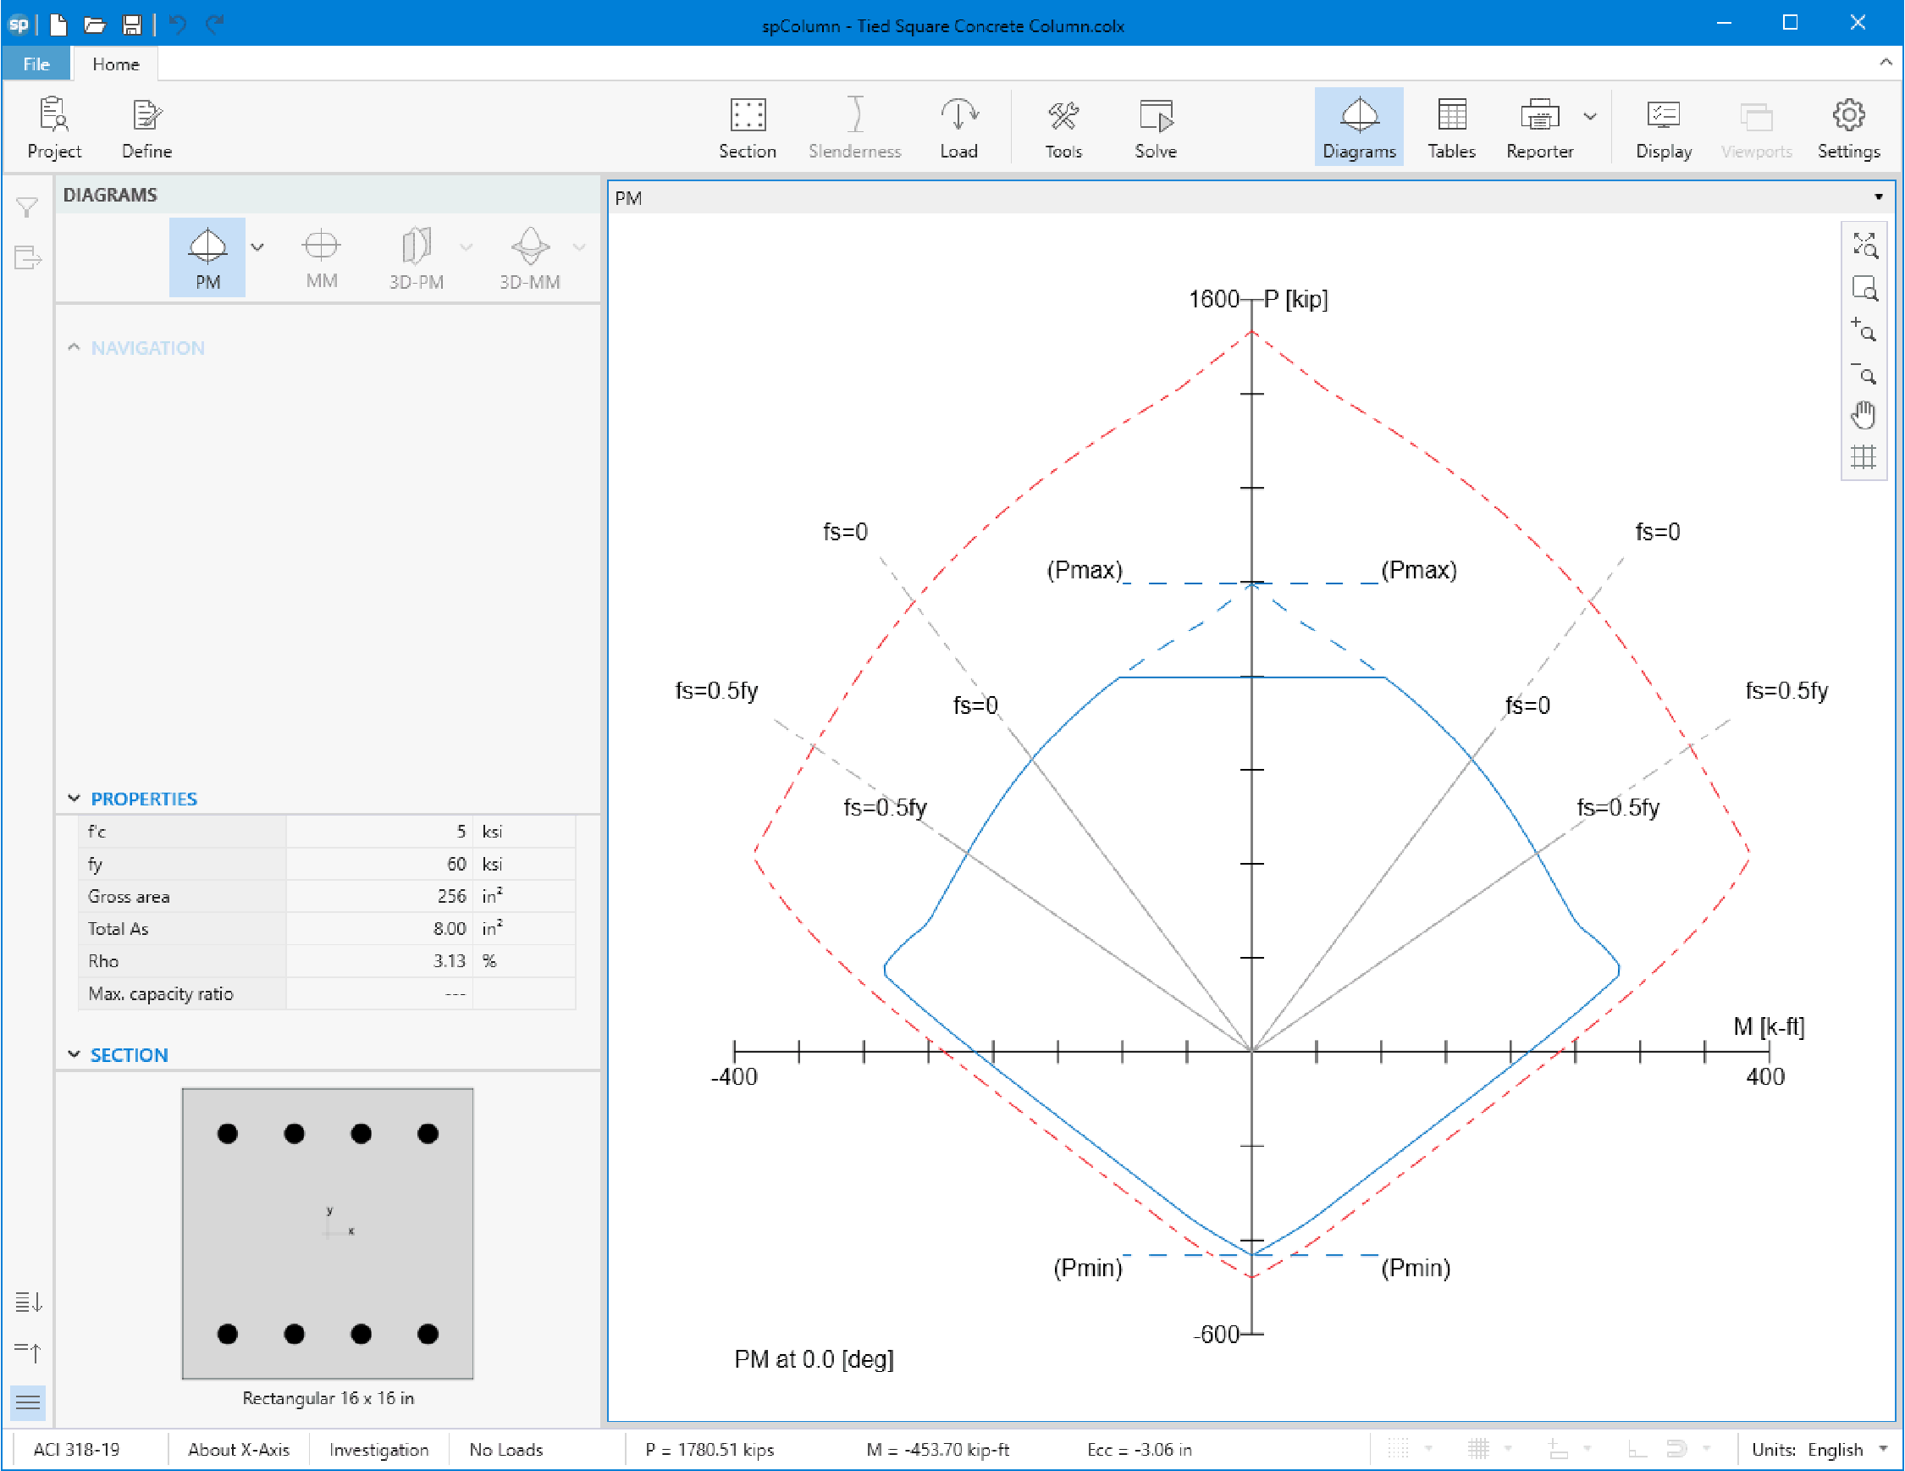This screenshot has width=1905, height=1471.
Task: Open the Define ribbon command
Action: point(146,127)
